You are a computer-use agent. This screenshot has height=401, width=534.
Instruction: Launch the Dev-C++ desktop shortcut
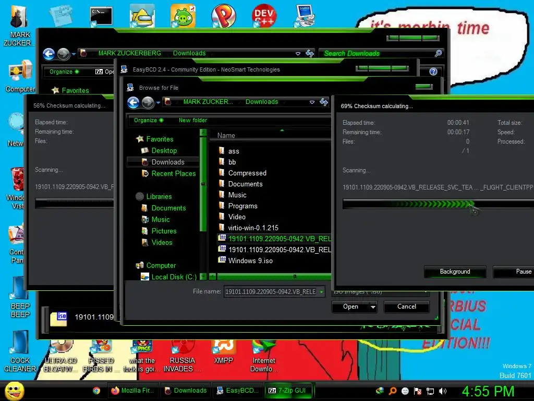tap(264, 16)
